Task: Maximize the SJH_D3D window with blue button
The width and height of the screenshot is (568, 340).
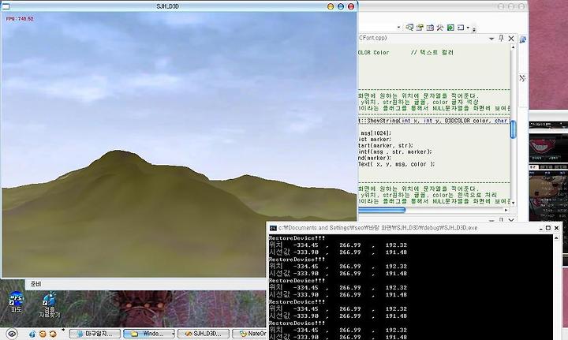Action: [341, 6]
